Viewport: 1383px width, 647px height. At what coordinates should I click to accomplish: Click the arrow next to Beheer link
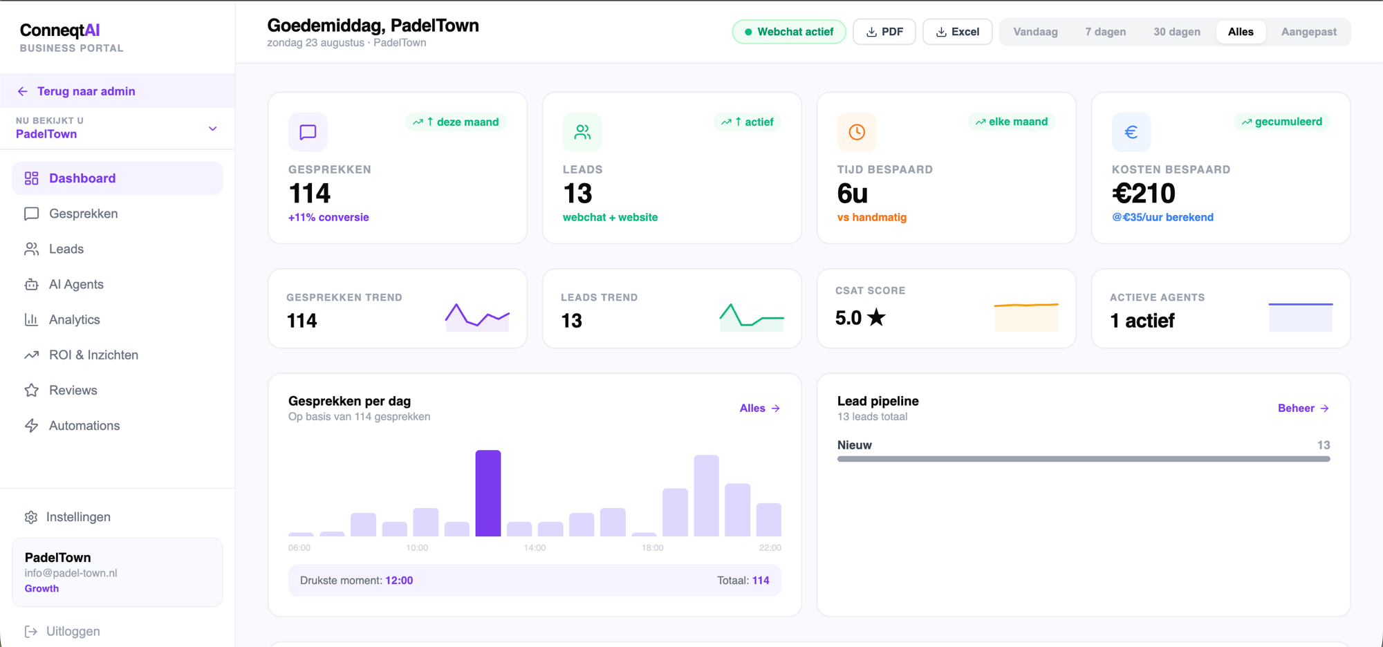[x=1324, y=409]
